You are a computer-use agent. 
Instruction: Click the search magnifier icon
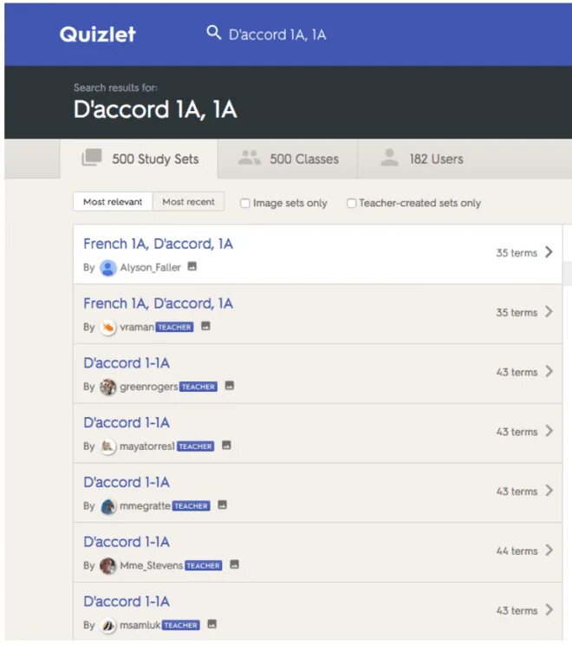214,32
